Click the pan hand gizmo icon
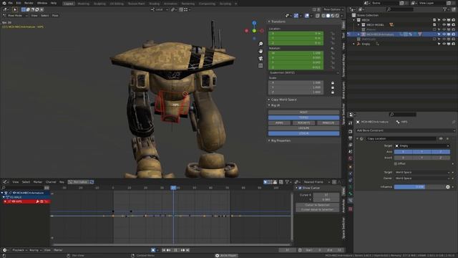 coord(260,51)
